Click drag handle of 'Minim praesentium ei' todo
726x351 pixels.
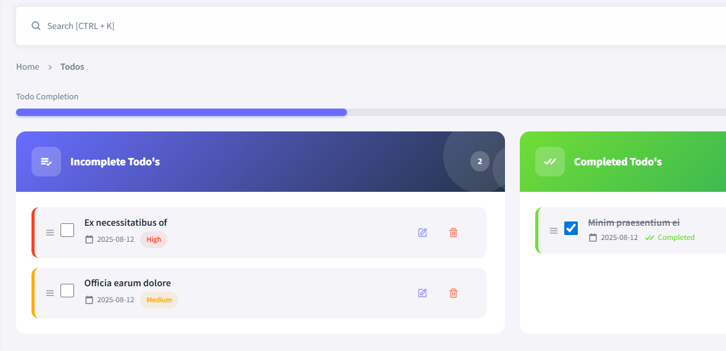coord(554,231)
